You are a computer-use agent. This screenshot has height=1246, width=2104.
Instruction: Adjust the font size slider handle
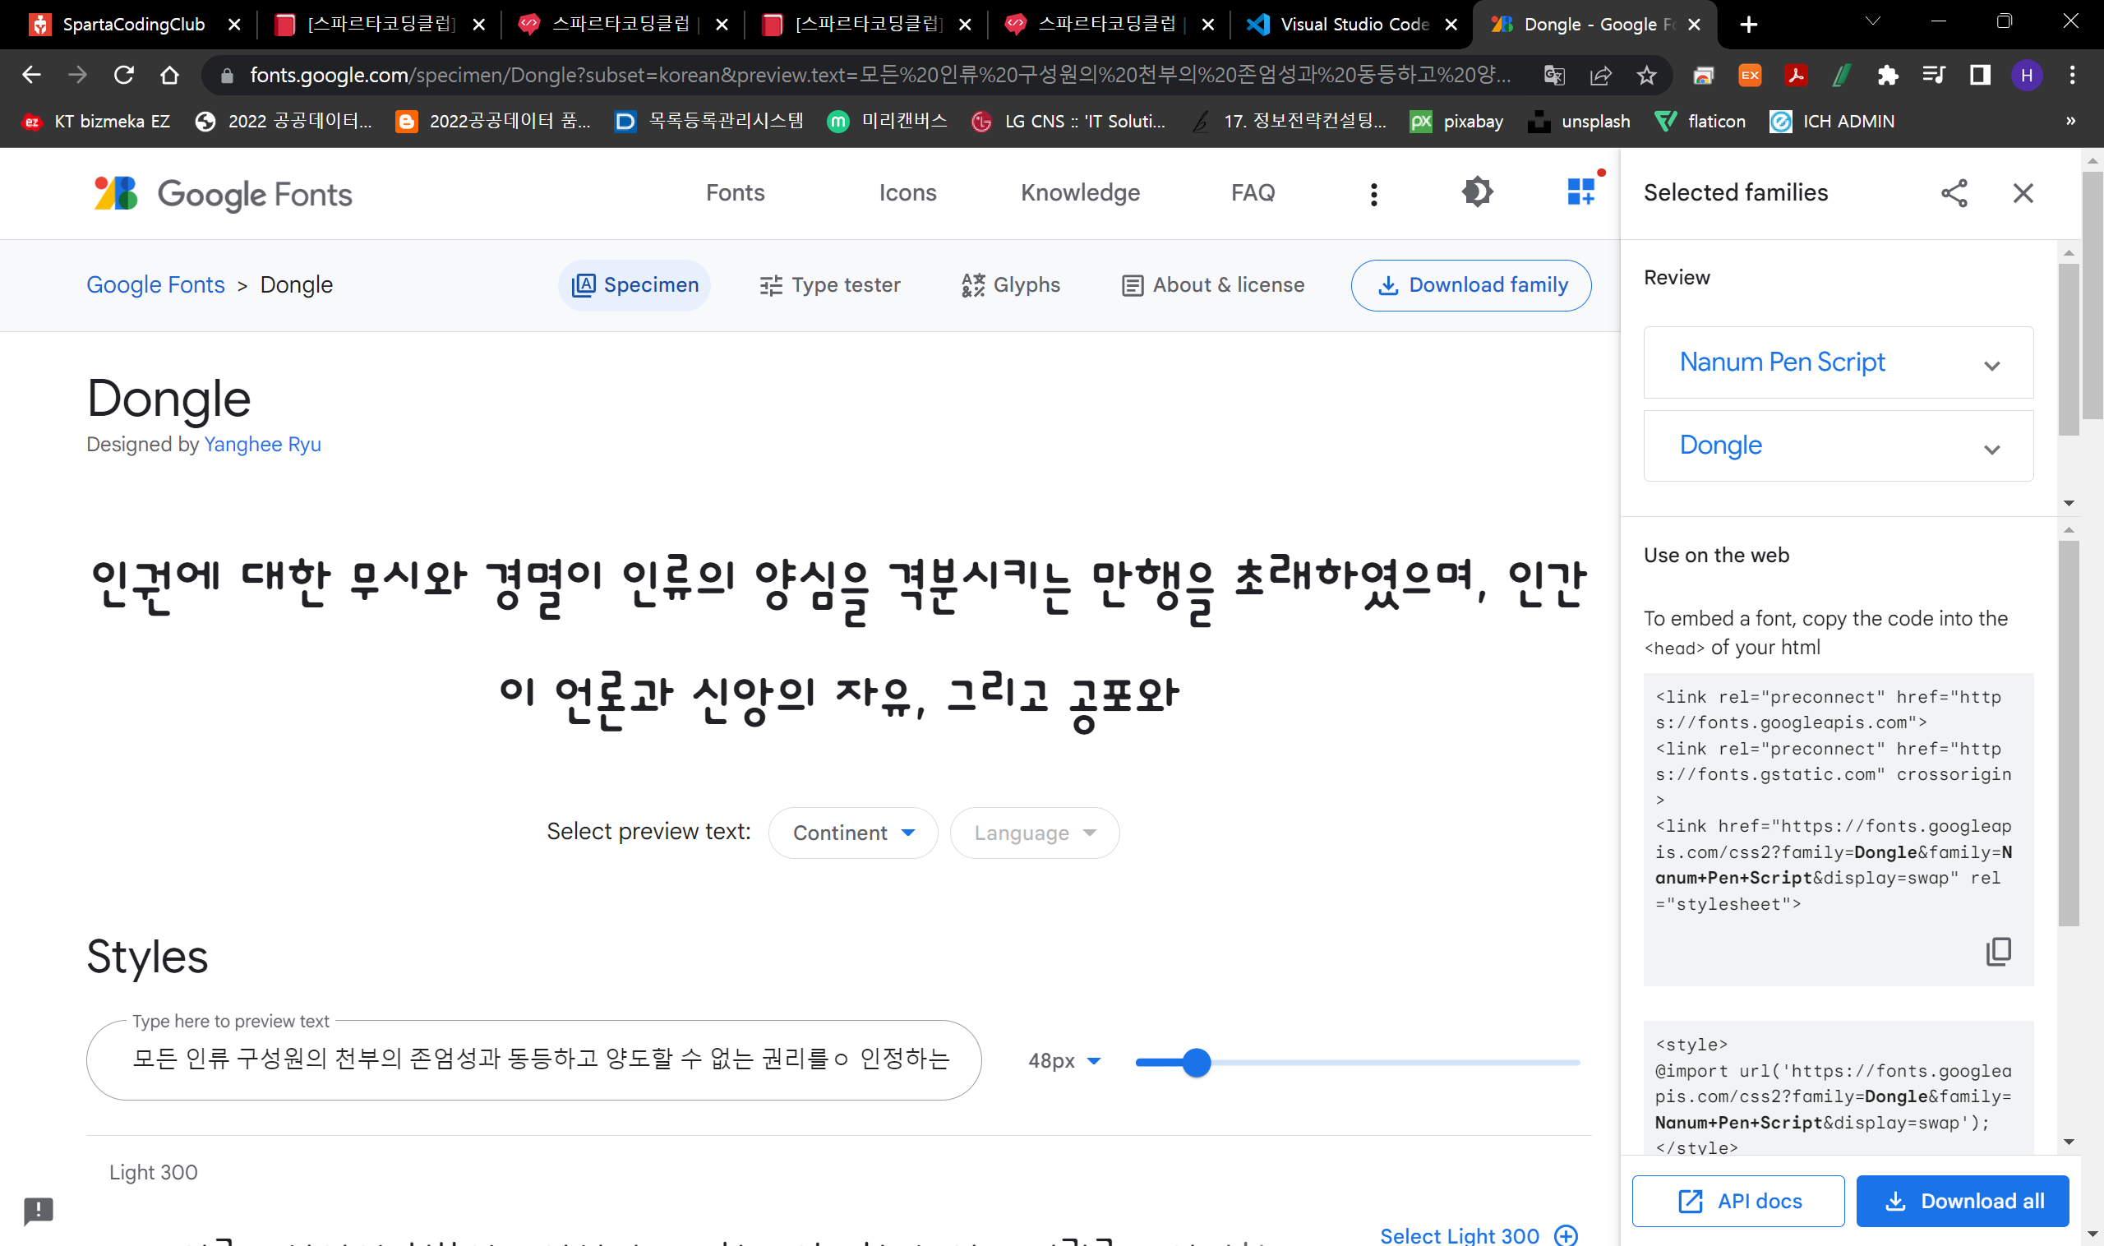(1196, 1062)
